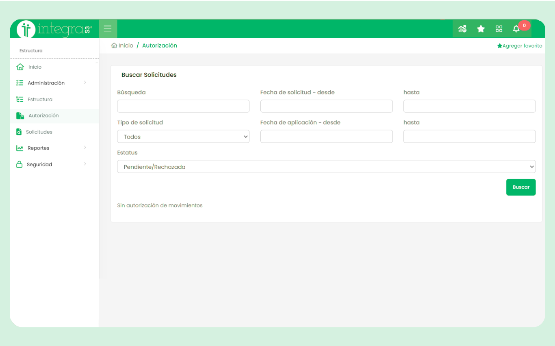This screenshot has height=346, width=555.
Task: Click the Estructura tree icon in sidebar
Action: coord(20,99)
